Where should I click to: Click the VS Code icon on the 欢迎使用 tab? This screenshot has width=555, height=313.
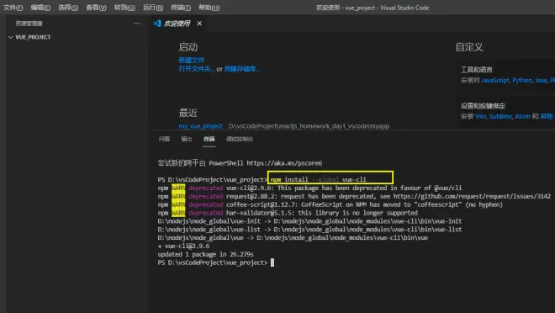click(156, 24)
